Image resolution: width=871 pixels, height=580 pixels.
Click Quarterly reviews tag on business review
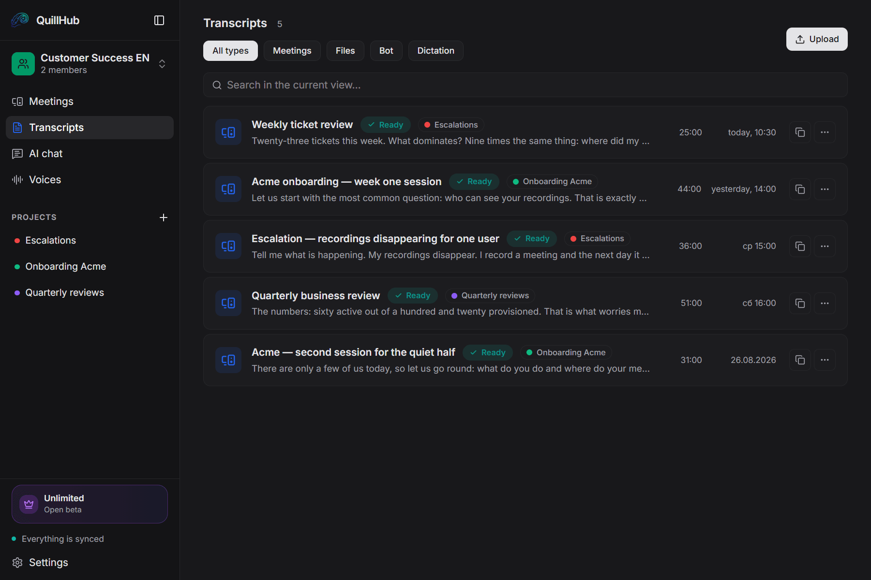pos(490,296)
